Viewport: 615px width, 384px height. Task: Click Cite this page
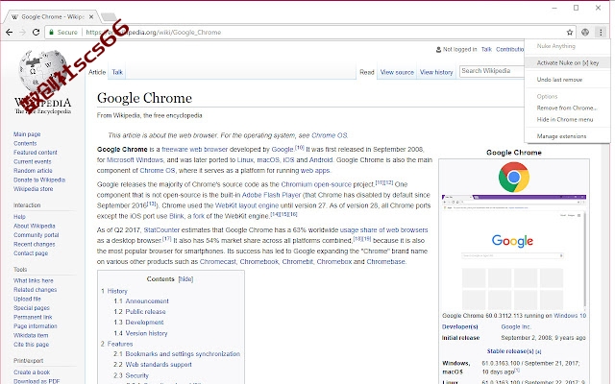point(31,345)
